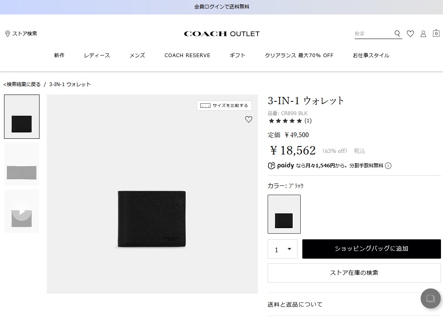
Task: Open the COACH RESERVE menu
Action: coord(187,55)
